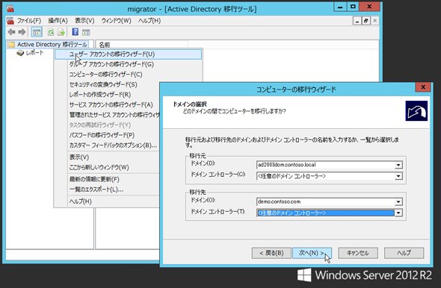
Task: Toggle the action pane toolbar icon
Action: [86, 32]
